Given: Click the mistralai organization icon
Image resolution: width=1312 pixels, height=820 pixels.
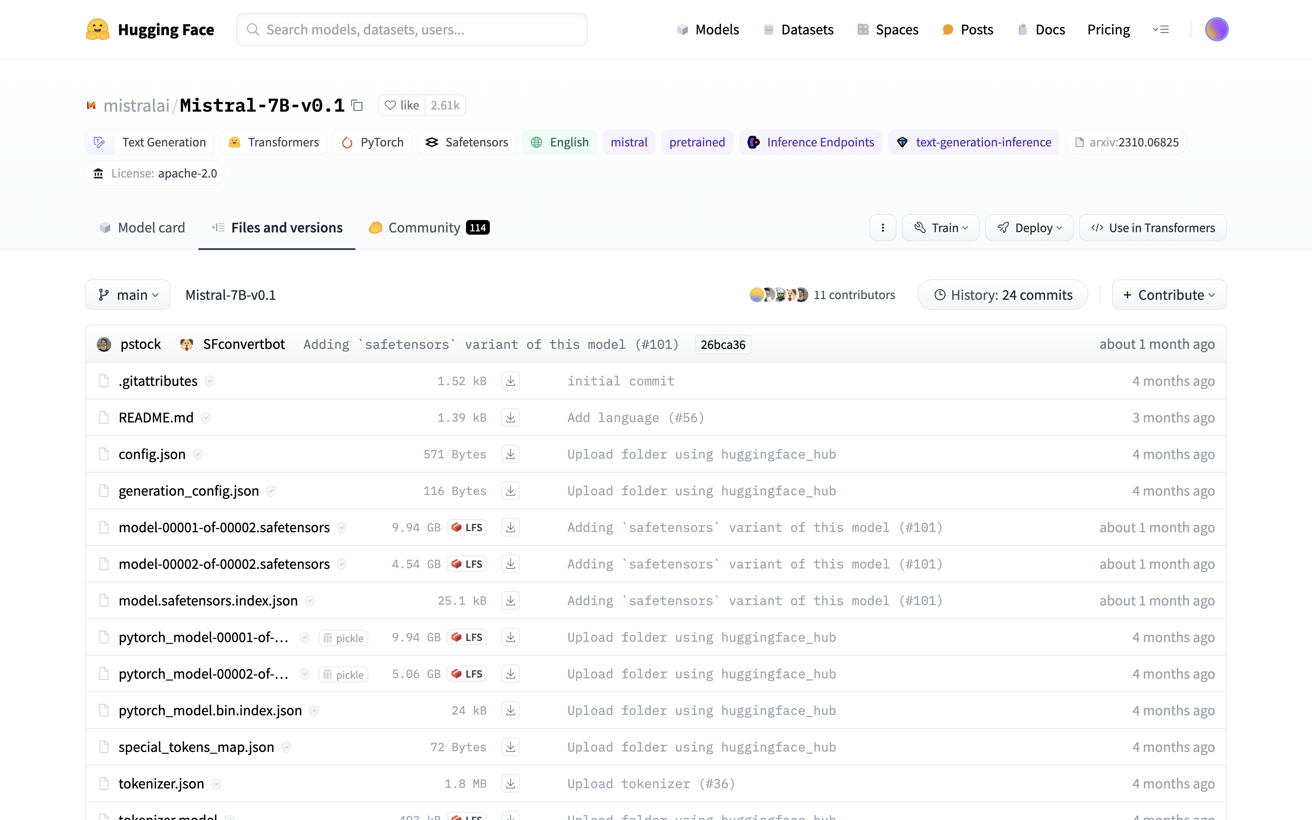Looking at the screenshot, I should pyautogui.click(x=91, y=105).
